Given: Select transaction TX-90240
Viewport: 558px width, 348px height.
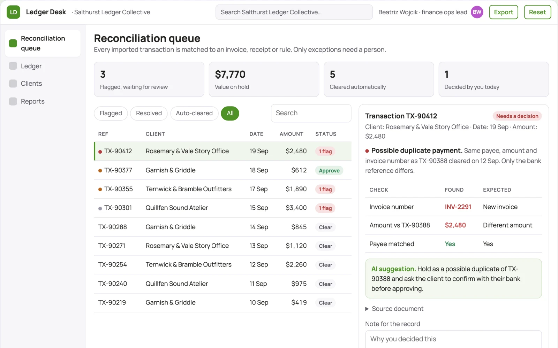Looking at the screenshot, I should coord(223,284).
